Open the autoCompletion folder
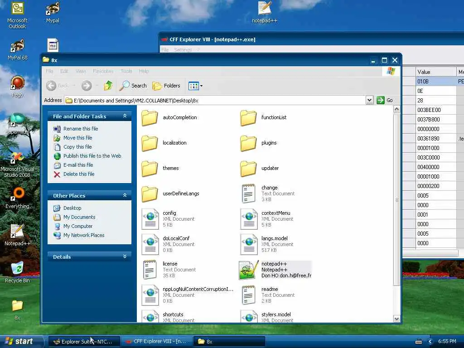This screenshot has height=348, width=464. [x=169, y=118]
